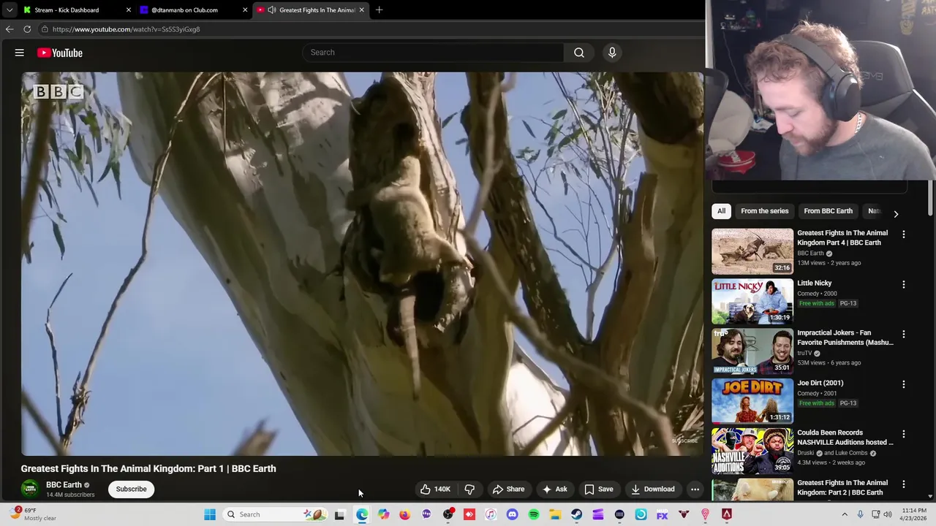
Task: Reload the page in browser
Action: pos(27,29)
